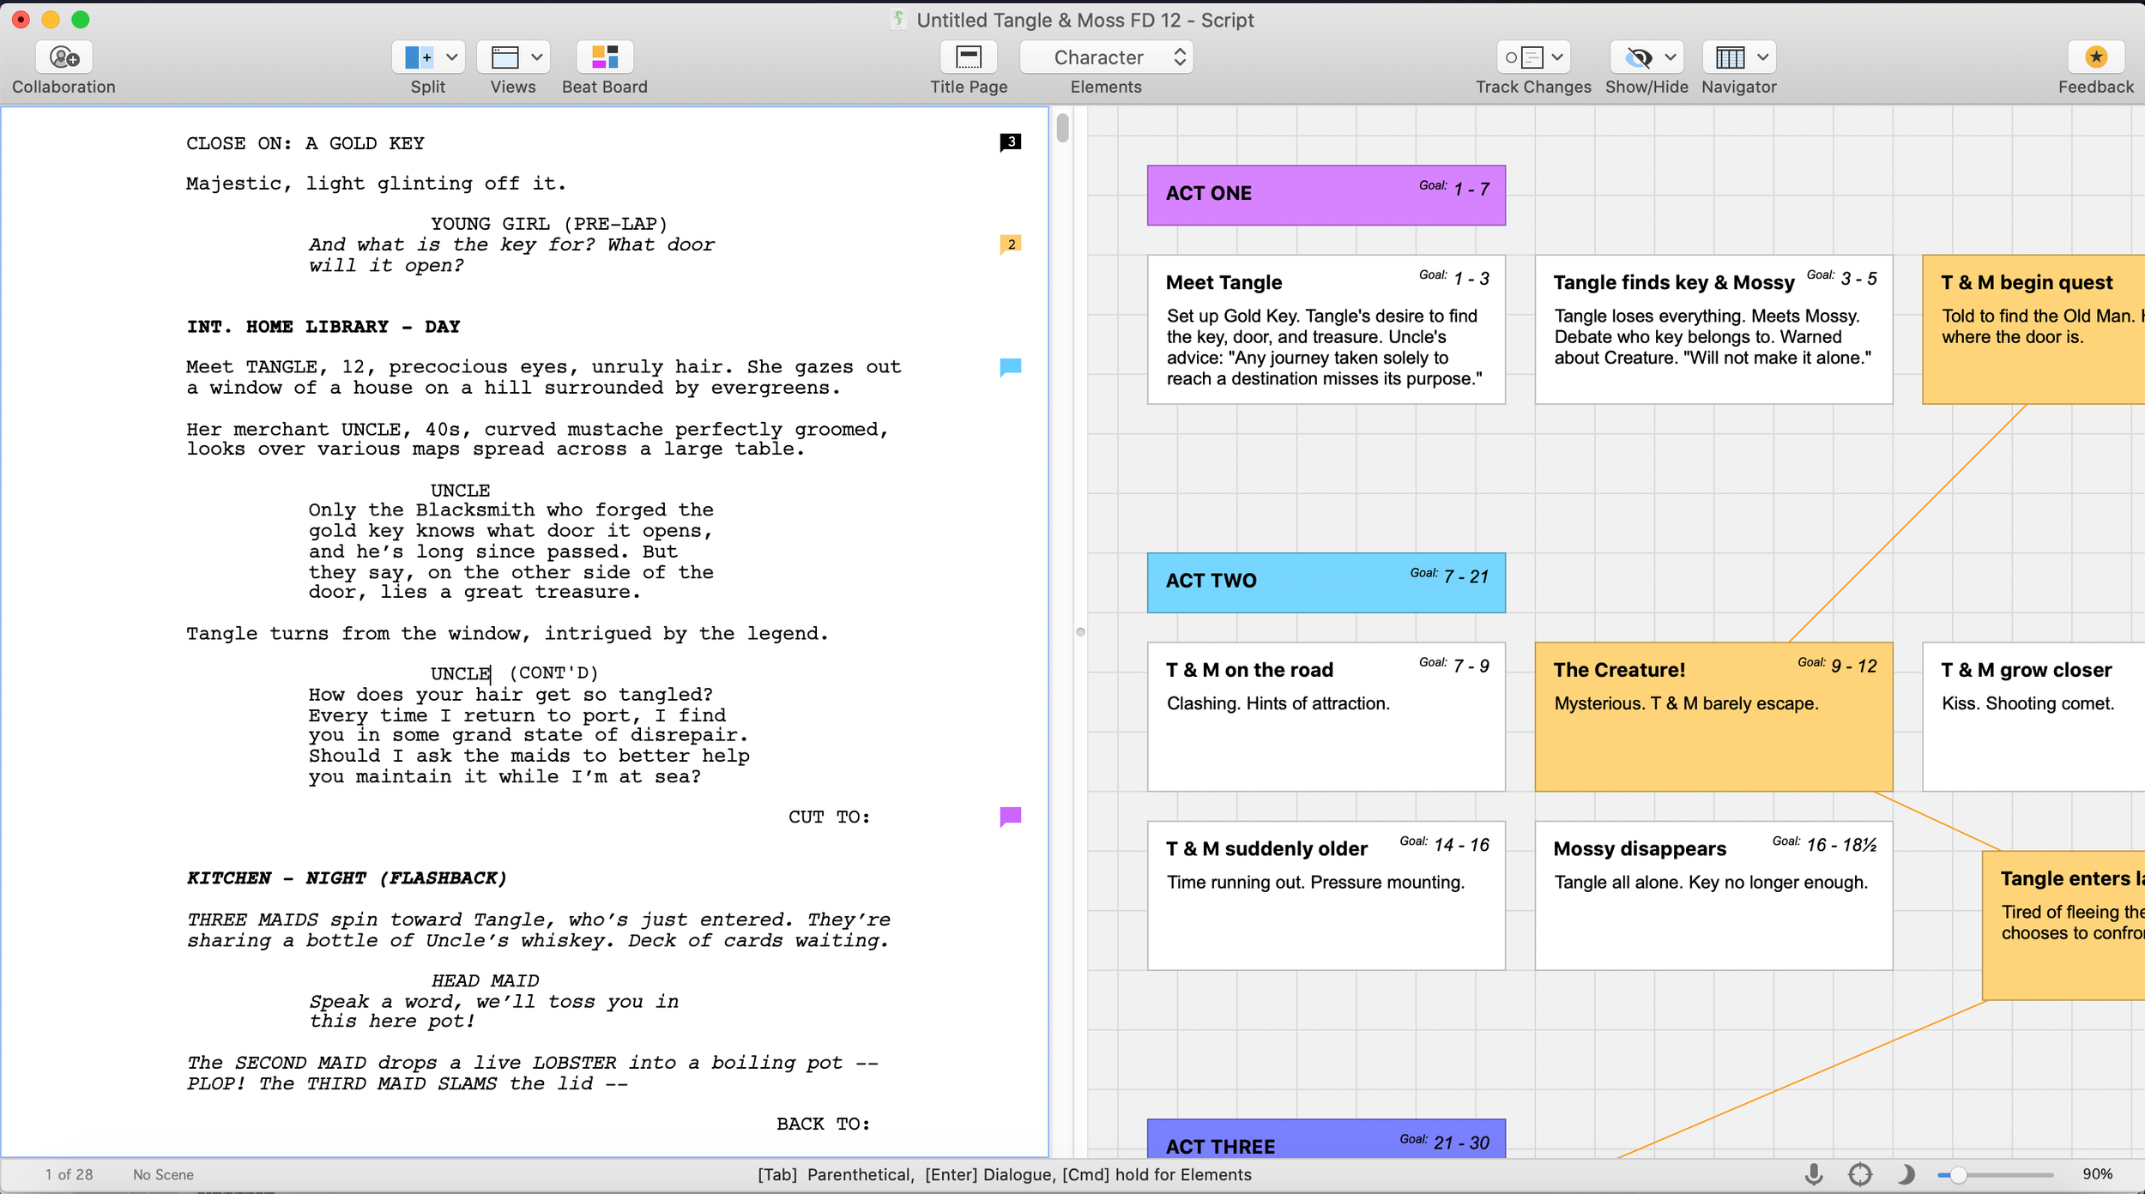Image resolution: width=2145 pixels, height=1194 pixels.
Task: Select the T & M grow closer card
Action: coord(2033,717)
